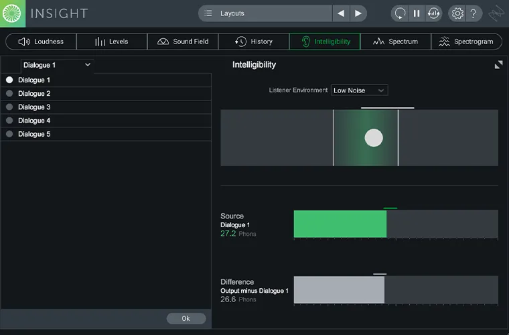Select the Dialogue 2 radio button
Image resolution: width=509 pixels, height=335 pixels.
(9, 94)
